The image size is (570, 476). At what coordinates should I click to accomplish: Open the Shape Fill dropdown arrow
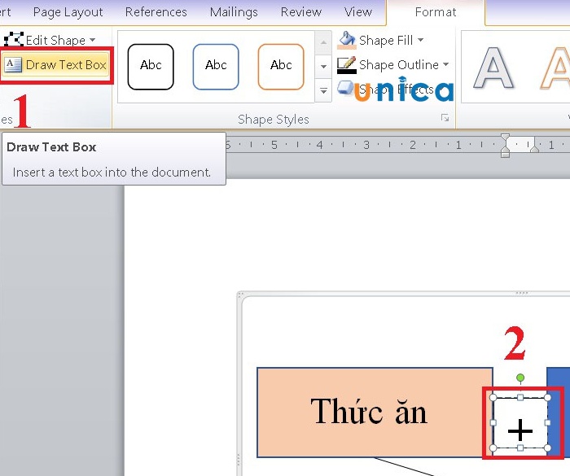pyautogui.click(x=421, y=40)
